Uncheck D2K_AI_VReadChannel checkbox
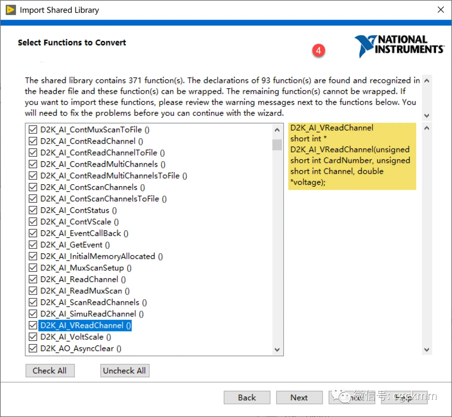 coord(33,325)
